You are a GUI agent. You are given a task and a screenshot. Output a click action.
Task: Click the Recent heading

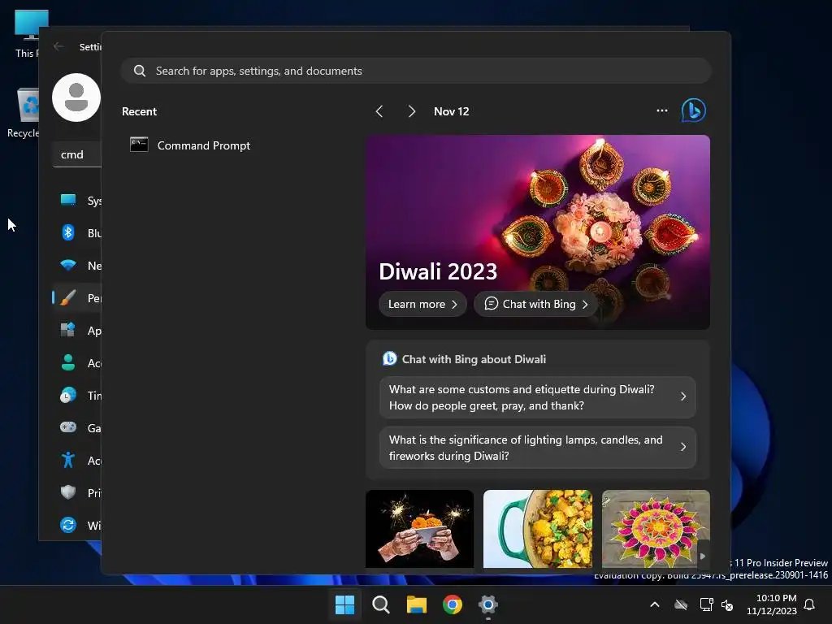139,111
